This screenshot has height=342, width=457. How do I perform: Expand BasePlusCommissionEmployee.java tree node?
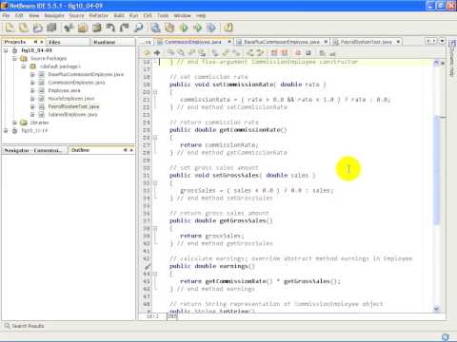click(32, 74)
